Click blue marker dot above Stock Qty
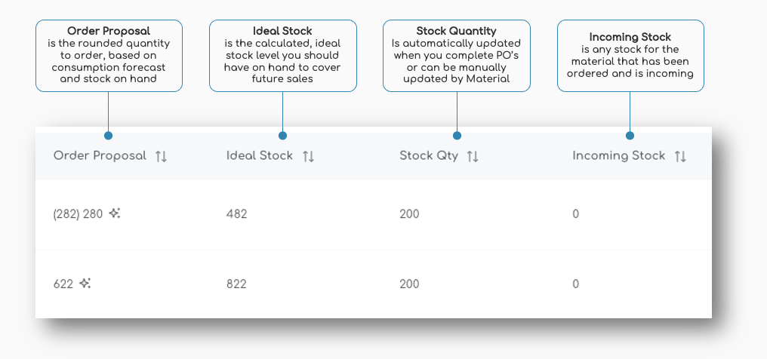 [457, 136]
